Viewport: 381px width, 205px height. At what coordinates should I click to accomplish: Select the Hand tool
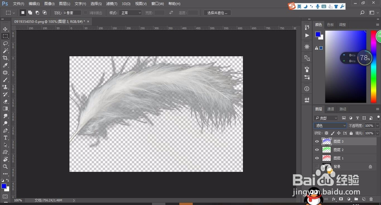(x=5, y=159)
